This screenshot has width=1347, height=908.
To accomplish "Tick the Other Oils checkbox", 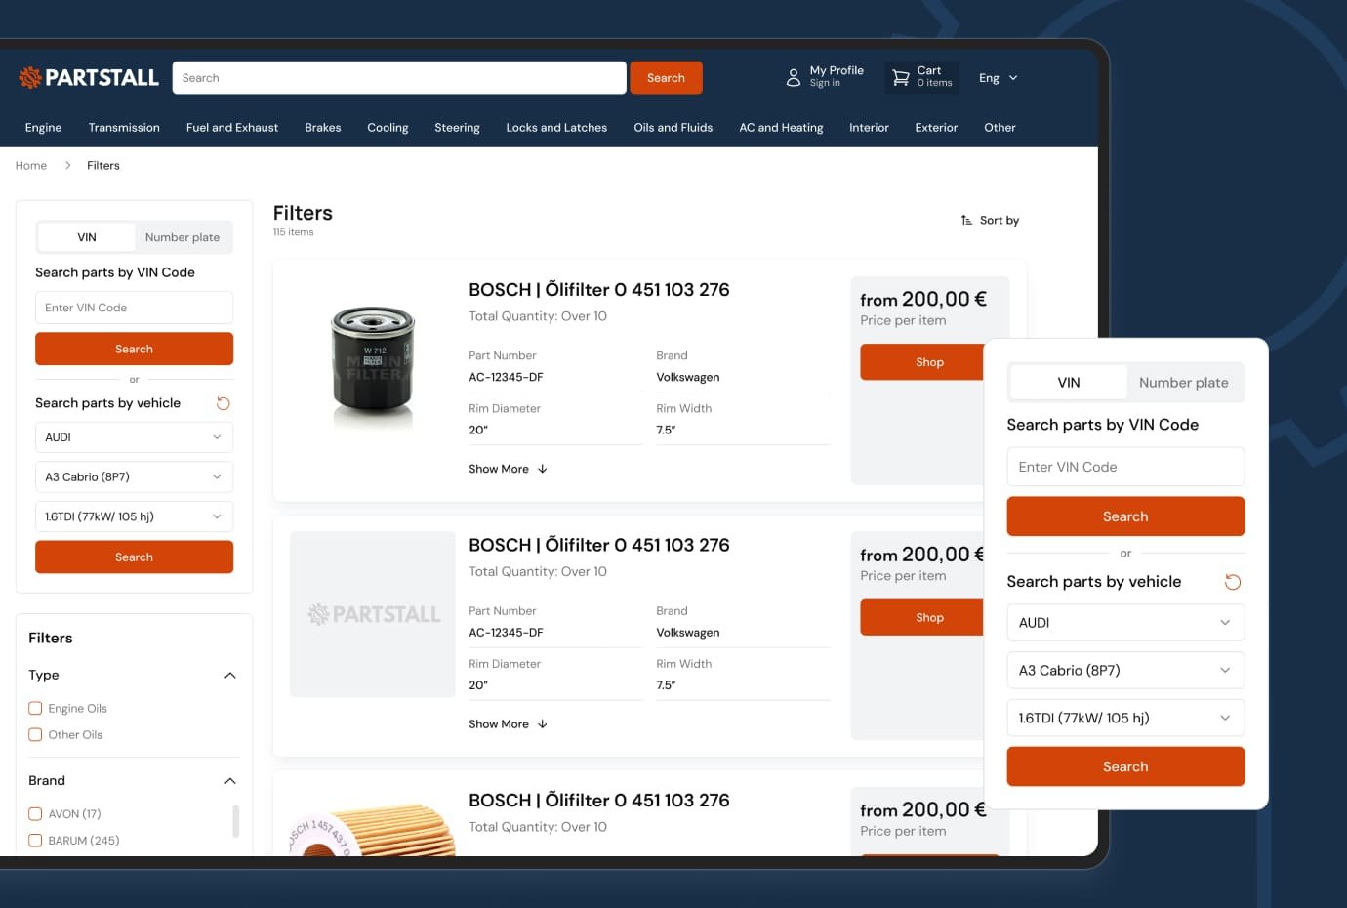I will point(35,735).
